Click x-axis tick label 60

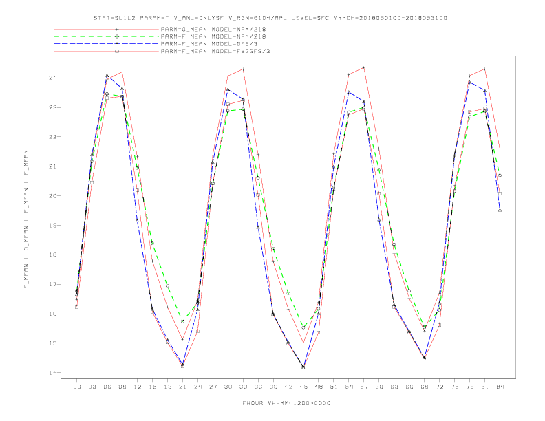(x=379, y=387)
